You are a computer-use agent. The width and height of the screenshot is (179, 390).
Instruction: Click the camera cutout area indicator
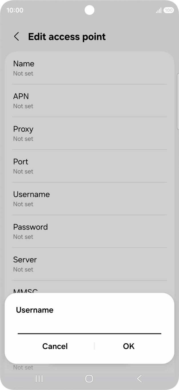(89, 10)
